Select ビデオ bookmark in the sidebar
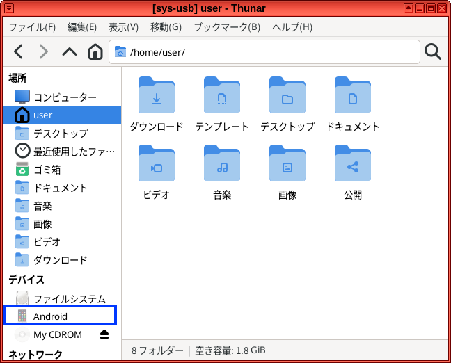451x363 pixels. point(62,242)
